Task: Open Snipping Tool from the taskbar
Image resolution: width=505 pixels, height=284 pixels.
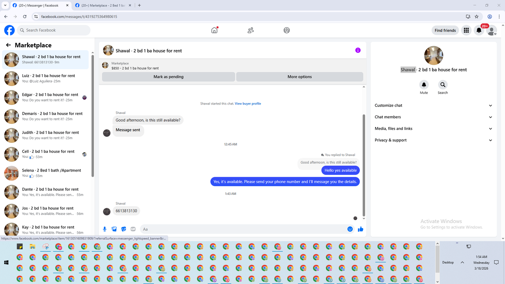Action: [x=45, y=247]
